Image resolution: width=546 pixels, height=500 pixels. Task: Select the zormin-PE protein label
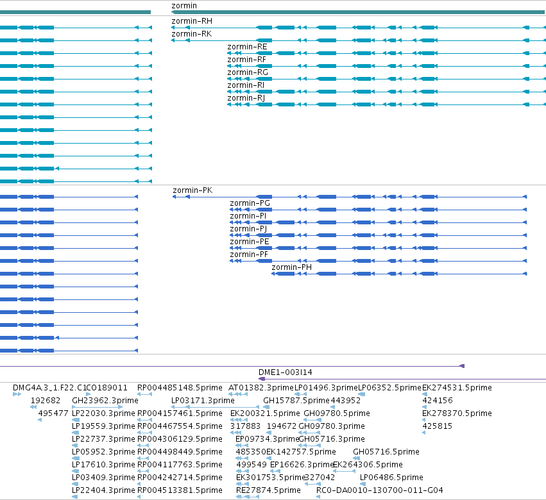250,242
